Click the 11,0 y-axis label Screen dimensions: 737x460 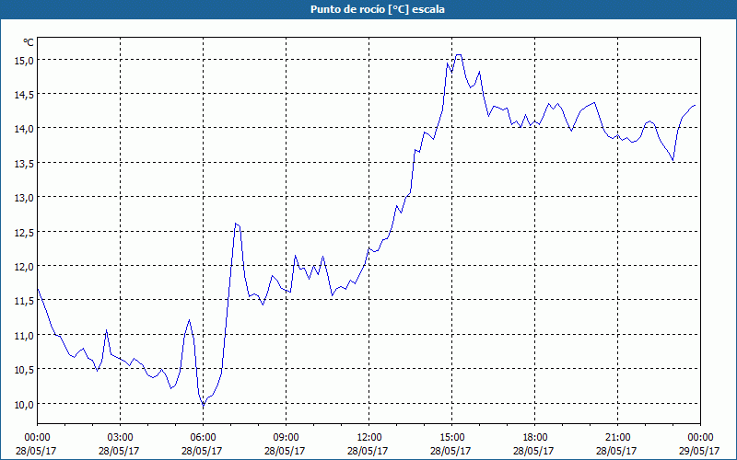pos(25,335)
